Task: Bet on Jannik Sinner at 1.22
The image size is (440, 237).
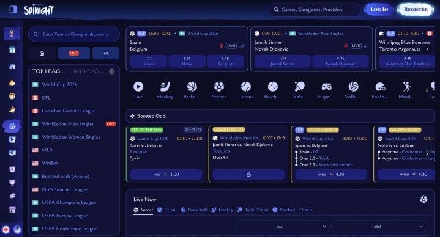Action: click(283, 61)
